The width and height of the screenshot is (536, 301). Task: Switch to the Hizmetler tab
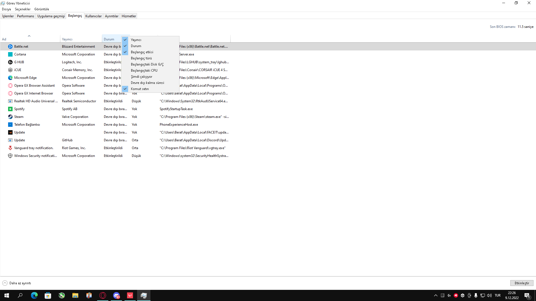pos(129,16)
